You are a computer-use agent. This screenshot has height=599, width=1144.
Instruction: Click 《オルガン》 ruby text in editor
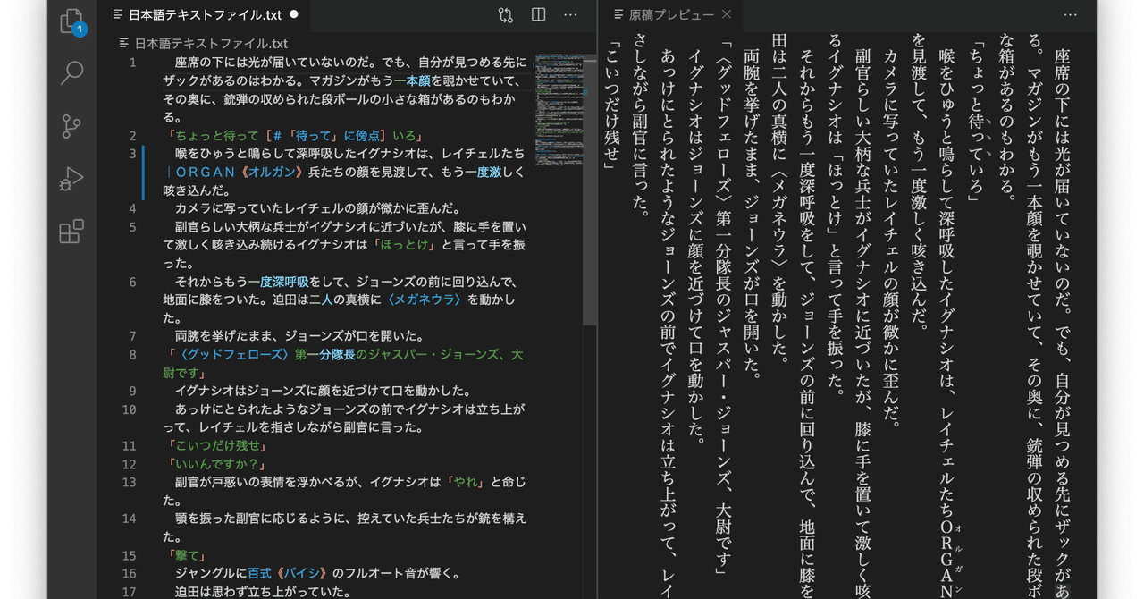(271, 172)
